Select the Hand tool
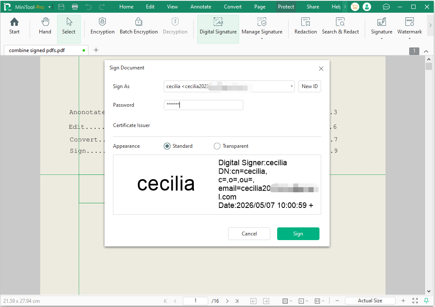The width and height of the screenshot is (435, 307). (45, 26)
